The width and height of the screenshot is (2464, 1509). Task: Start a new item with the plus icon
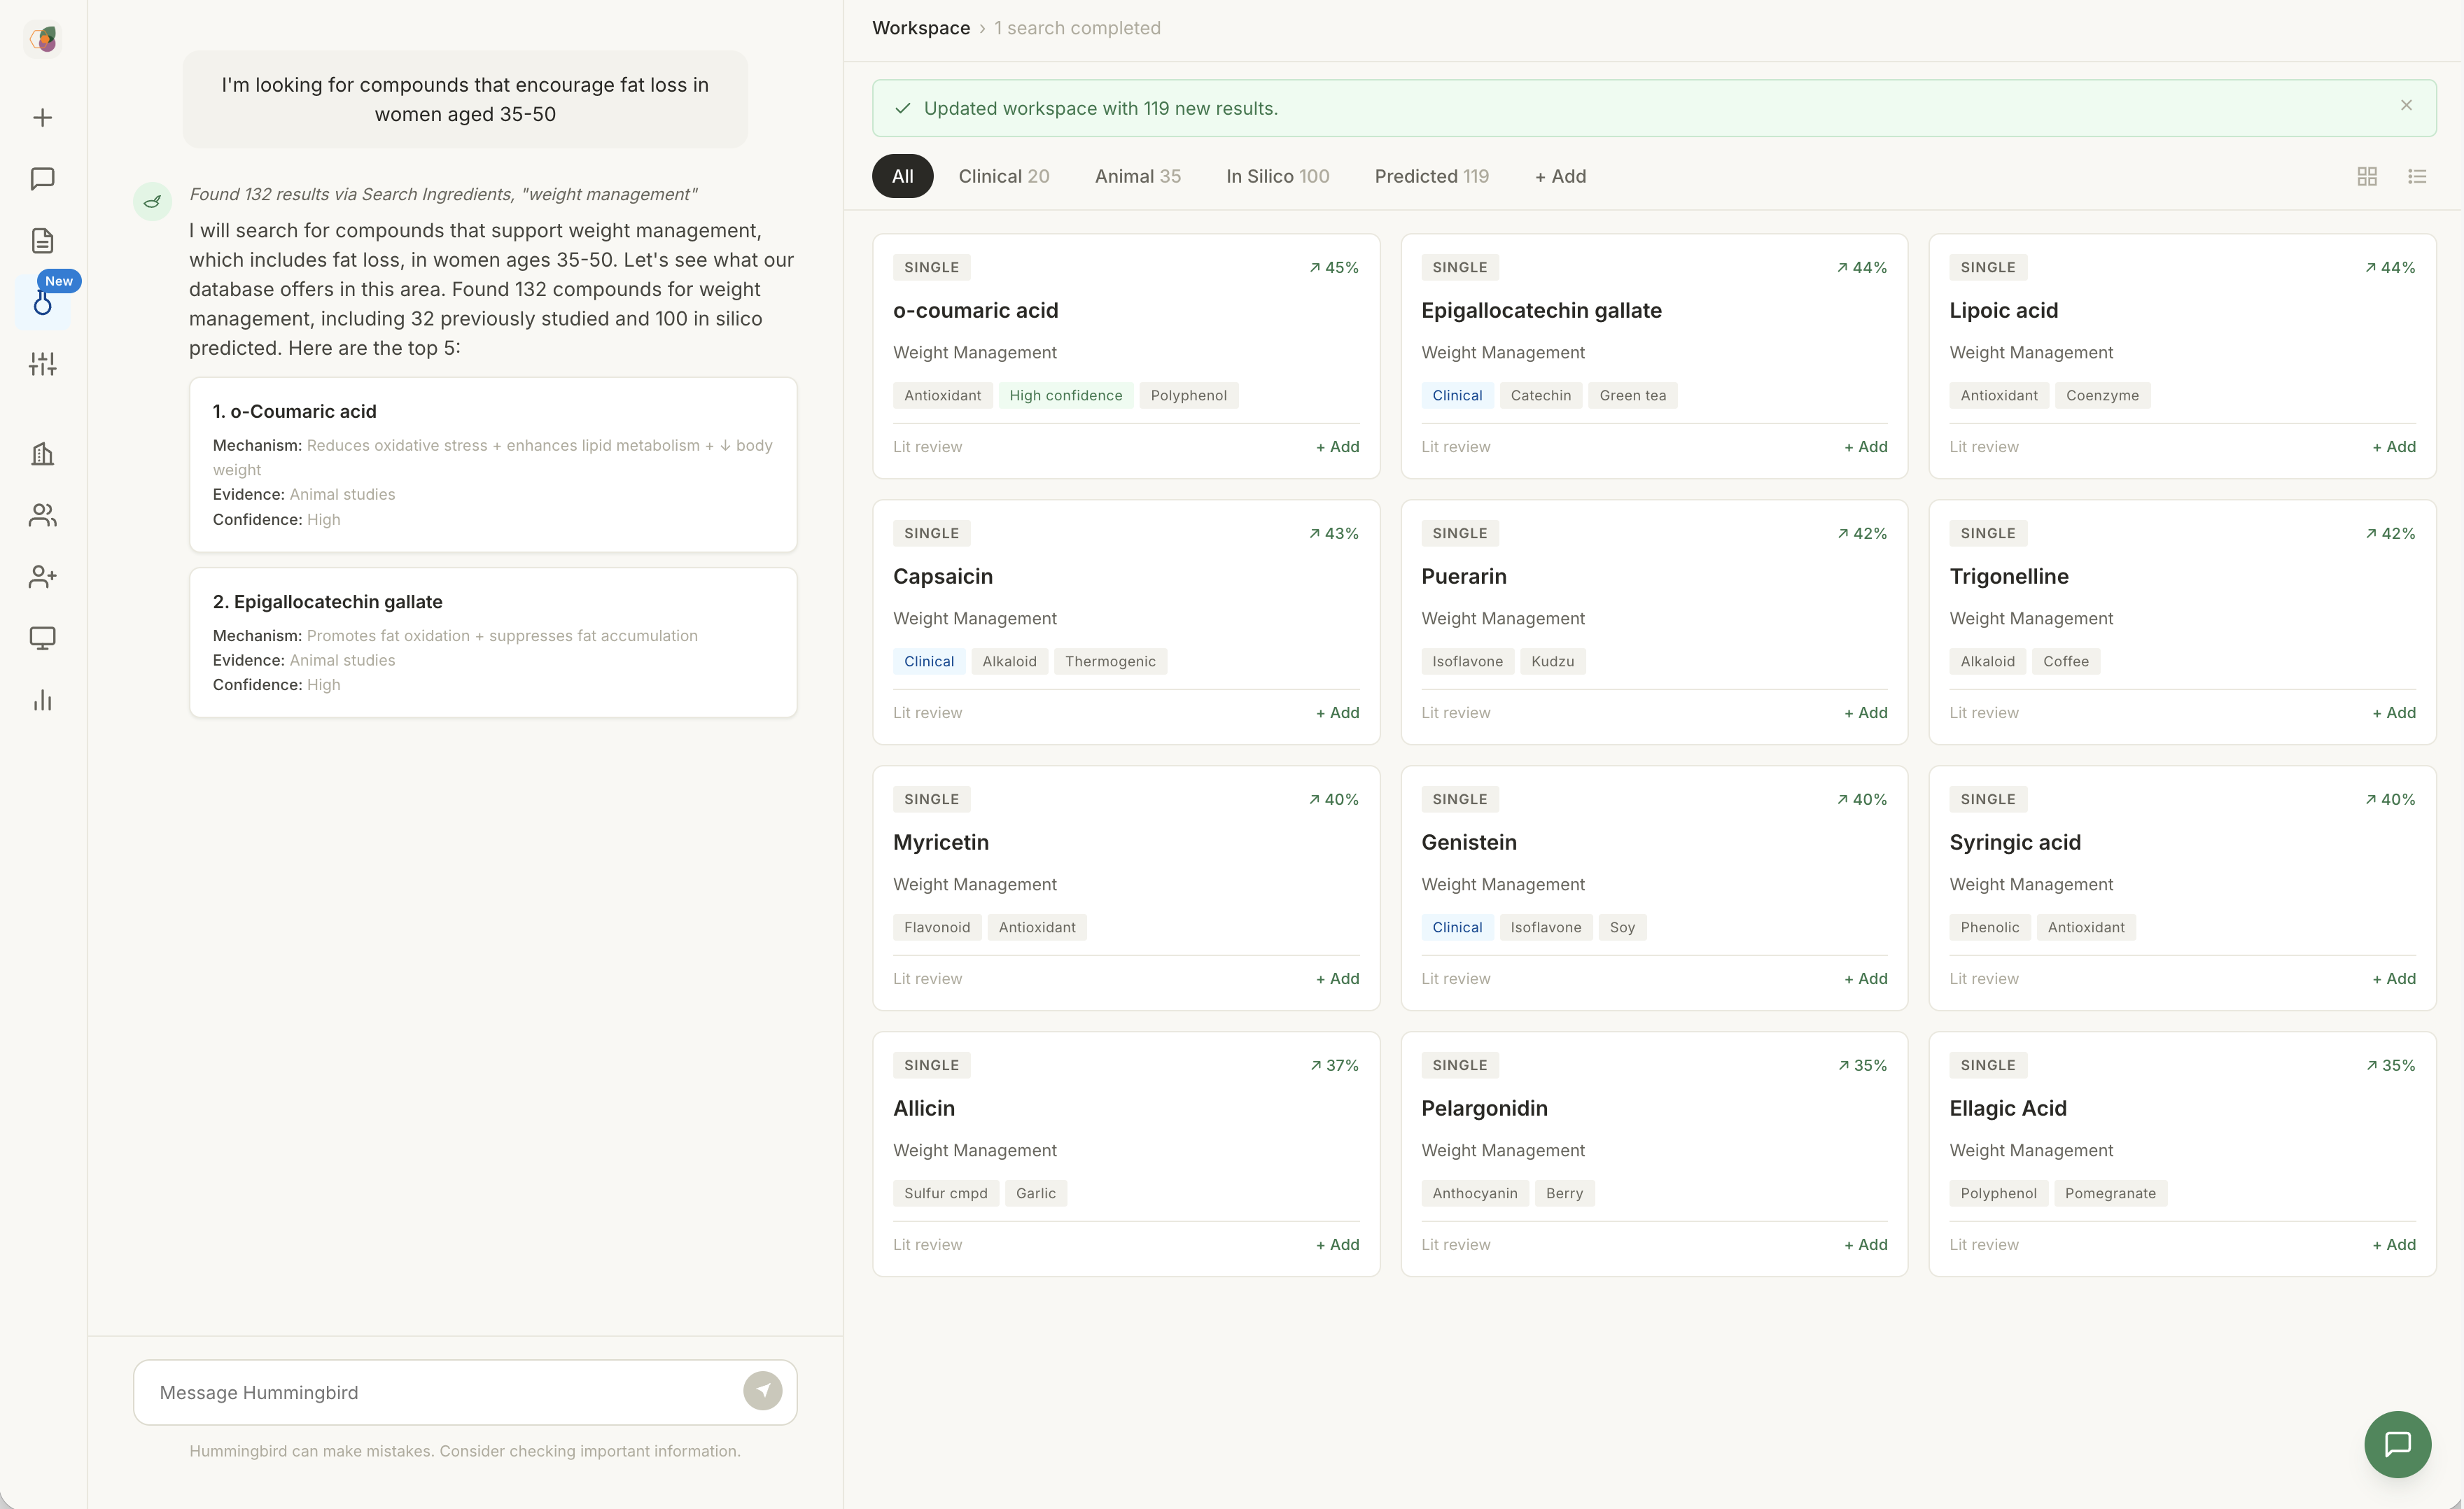coord(42,118)
